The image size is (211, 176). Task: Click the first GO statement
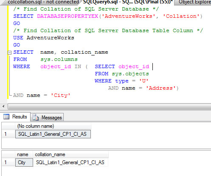[x=17, y=23]
